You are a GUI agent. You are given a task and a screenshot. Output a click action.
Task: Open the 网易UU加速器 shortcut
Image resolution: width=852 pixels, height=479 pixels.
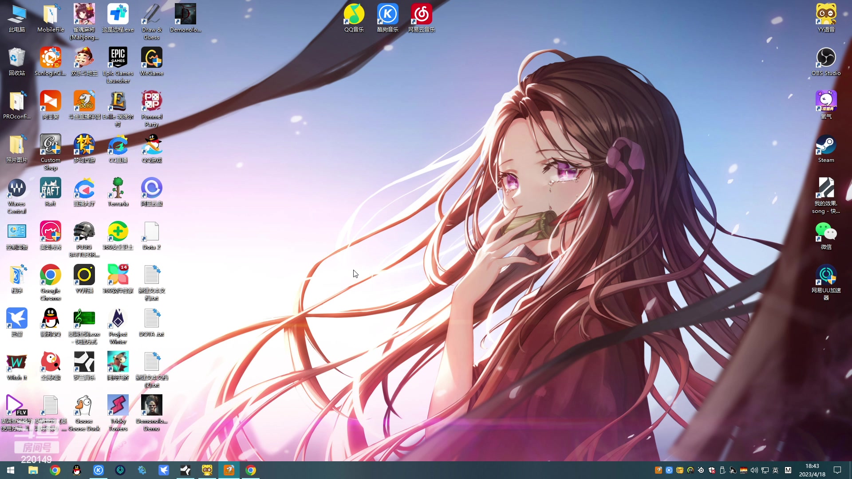(x=826, y=283)
